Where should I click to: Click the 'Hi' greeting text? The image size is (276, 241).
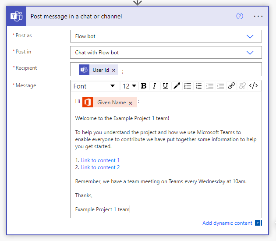[x=78, y=101]
